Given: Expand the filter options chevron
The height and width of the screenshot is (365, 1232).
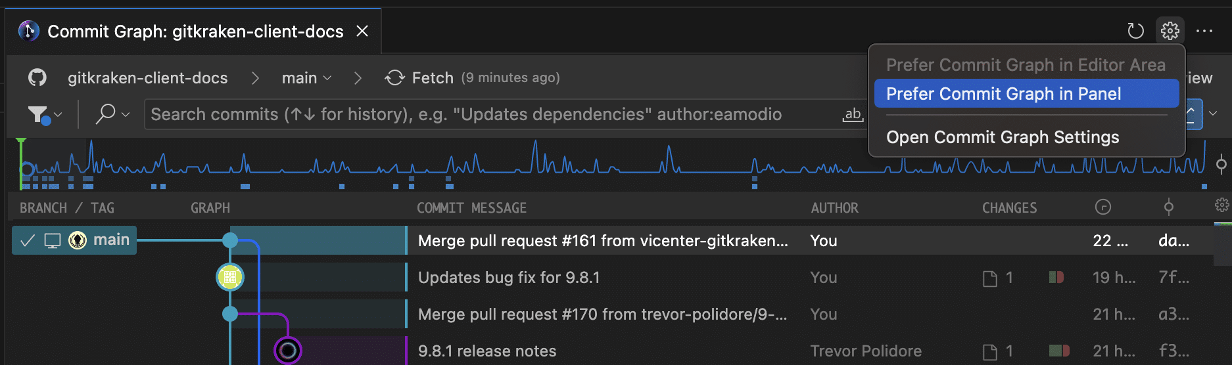Looking at the screenshot, I should [58, 115].
